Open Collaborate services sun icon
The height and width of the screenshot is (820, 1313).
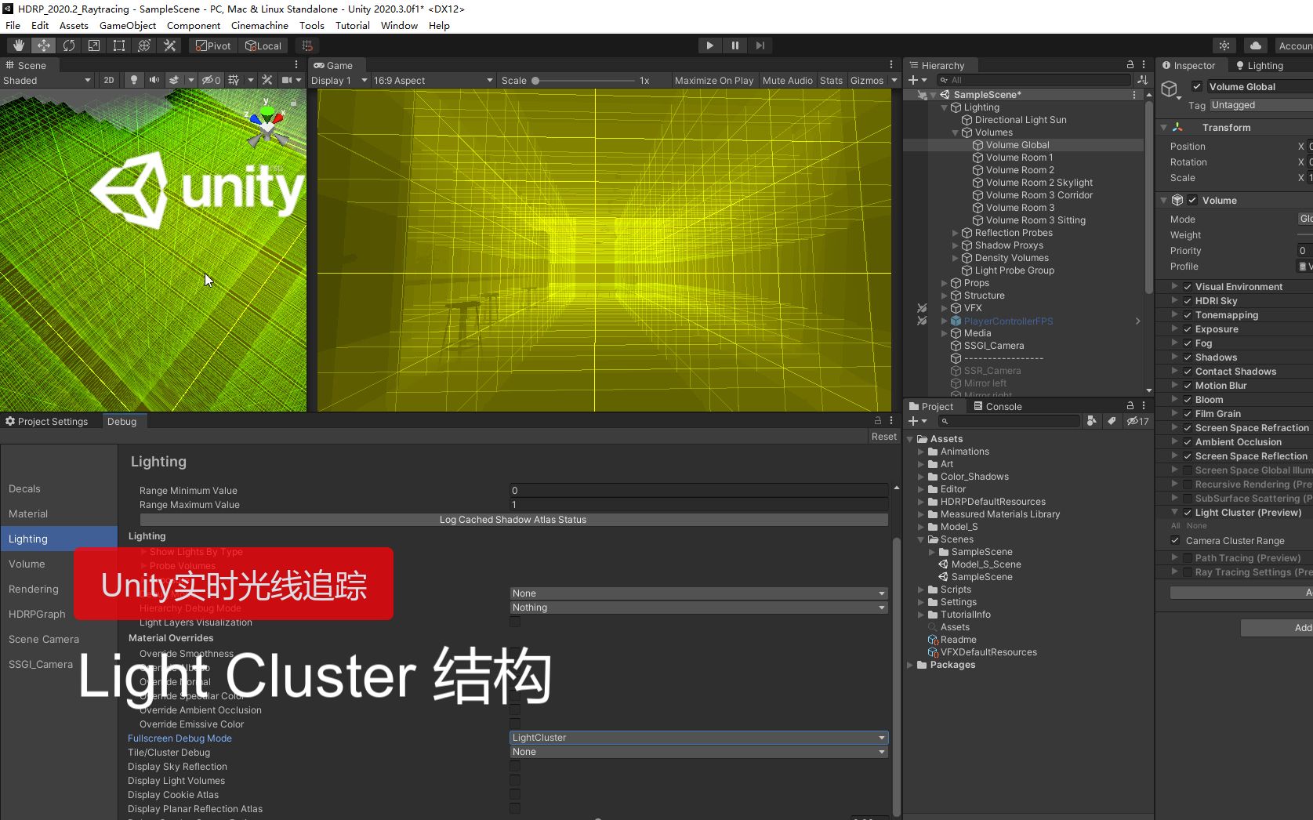(1224, 45)
